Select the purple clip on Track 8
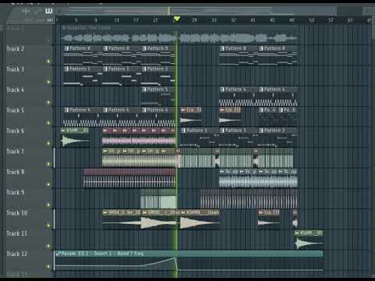This screenshot has height=281, width=375. (x=130, y=179)
